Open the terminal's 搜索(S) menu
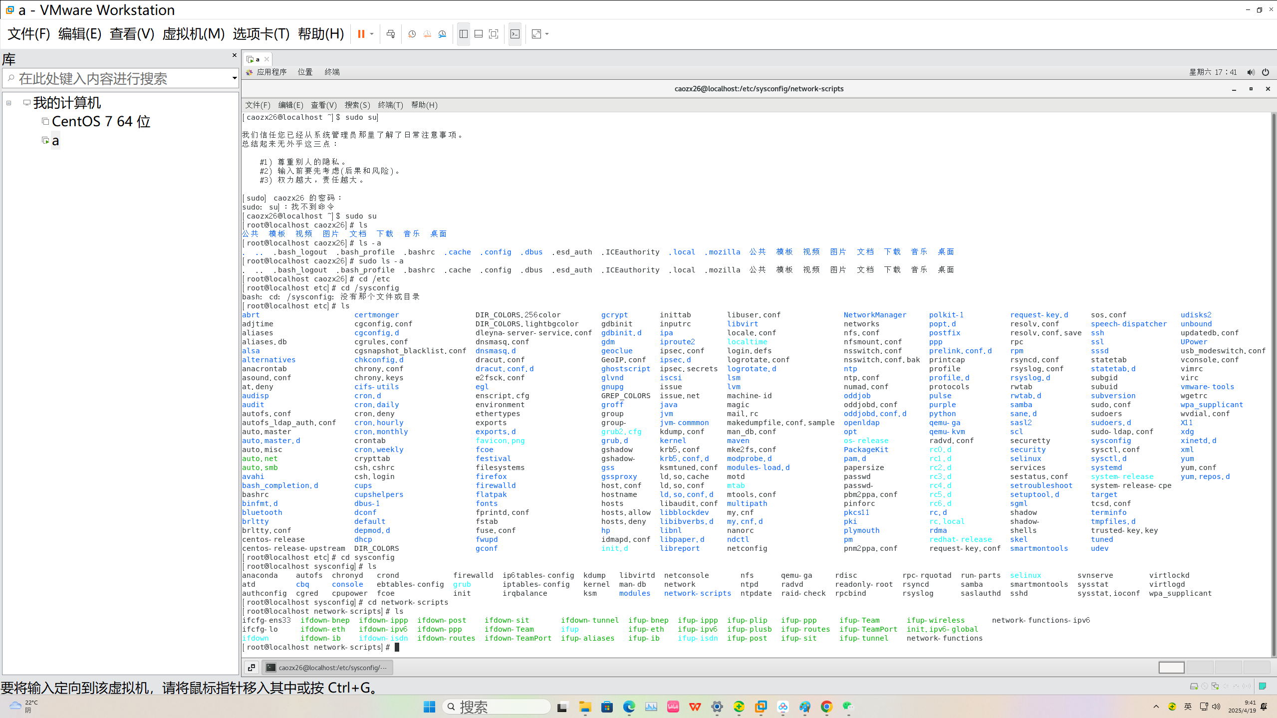This screenshot has height=718, width=1277. tap(357, 105)
